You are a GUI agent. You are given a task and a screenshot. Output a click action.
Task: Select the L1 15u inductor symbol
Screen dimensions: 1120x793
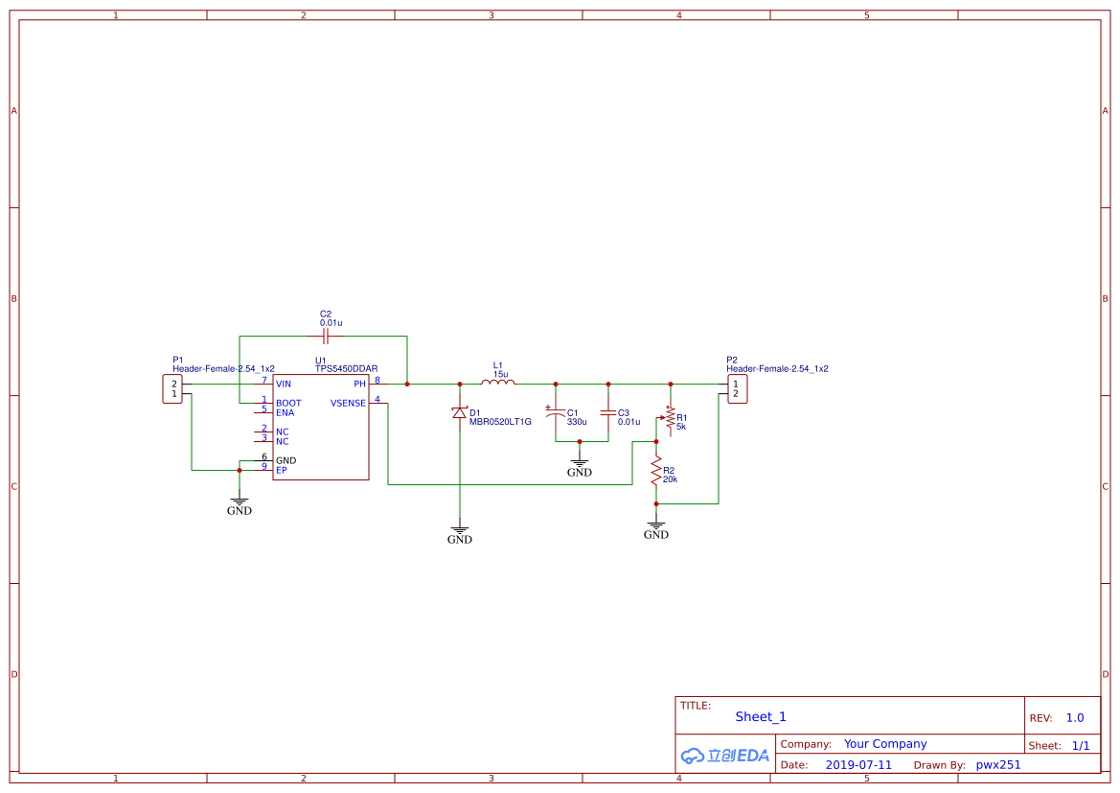pos(498,382)
